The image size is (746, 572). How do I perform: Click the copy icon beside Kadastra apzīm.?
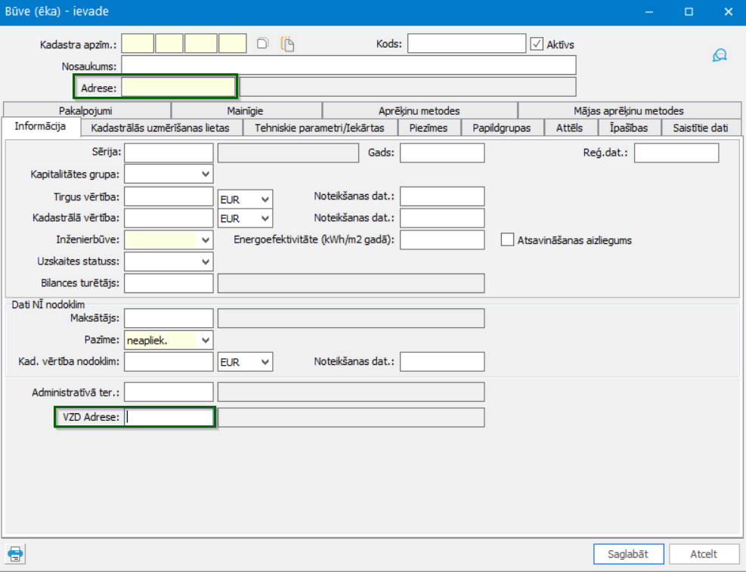pyautogui.click(x=262, y=44)
